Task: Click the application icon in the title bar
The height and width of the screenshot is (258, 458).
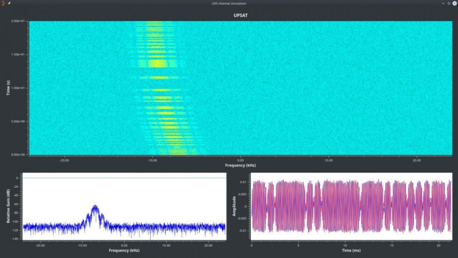Action: click(x=4, y=3)
